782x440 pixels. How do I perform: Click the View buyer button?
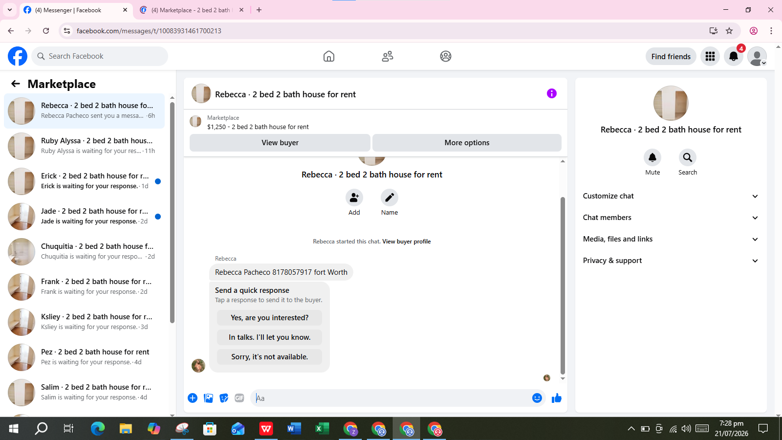point(280,143)
